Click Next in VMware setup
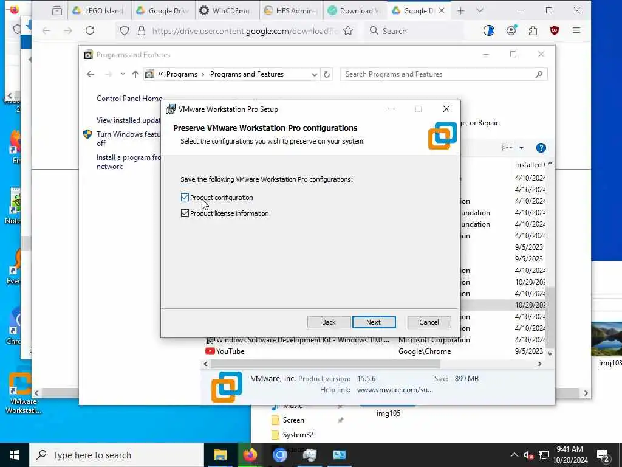The height and width of the screenshot is (467, 622). [374, 322]
